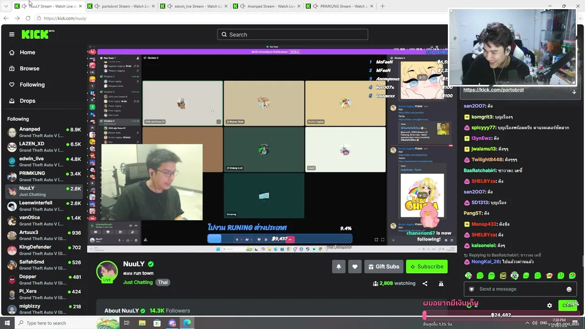Switch to the Ananped Stream browser tab
The image size is (585, 329).
pyautogui.click(x=267, y=6)
